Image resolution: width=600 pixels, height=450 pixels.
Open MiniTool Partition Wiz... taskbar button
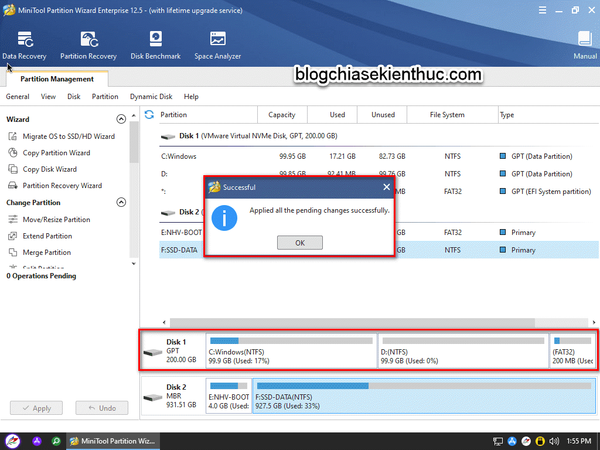pos(113,441)
